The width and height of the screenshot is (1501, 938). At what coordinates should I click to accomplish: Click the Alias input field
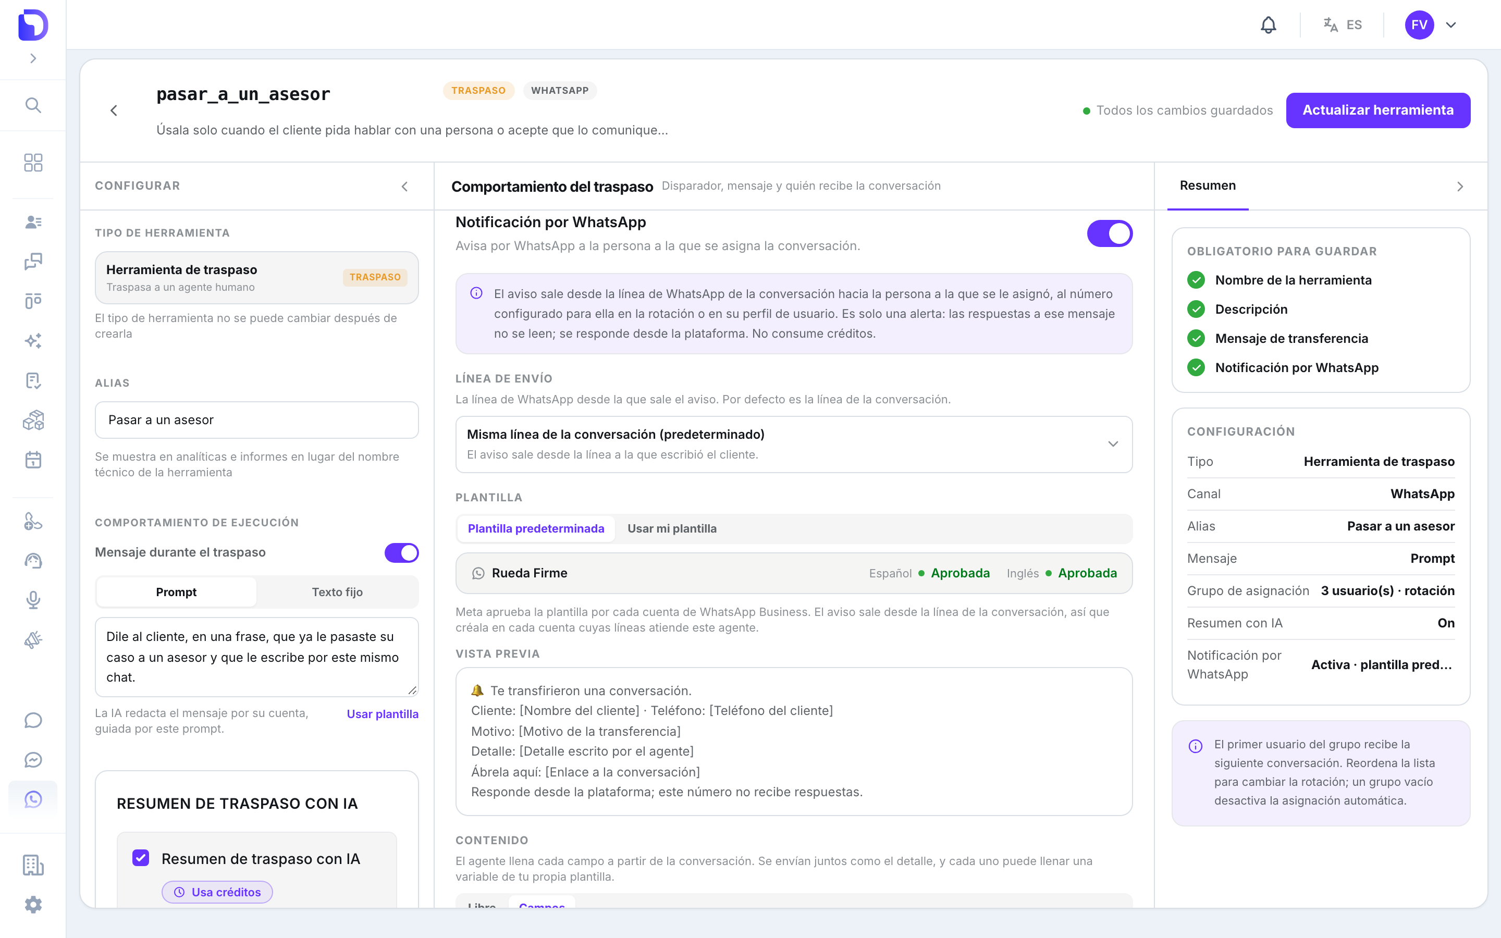(256, 420)
